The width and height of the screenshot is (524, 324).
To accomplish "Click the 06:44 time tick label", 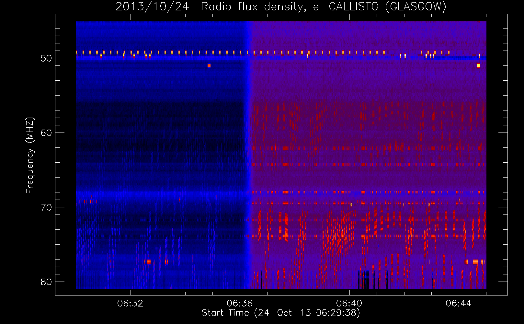I will 459,304.
